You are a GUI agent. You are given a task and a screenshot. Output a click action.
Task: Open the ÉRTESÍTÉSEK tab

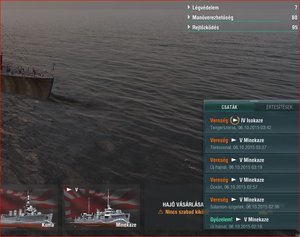(279, 107)
